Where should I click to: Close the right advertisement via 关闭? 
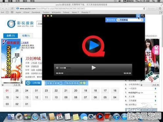pyautogui.click(x=155, y=85)
